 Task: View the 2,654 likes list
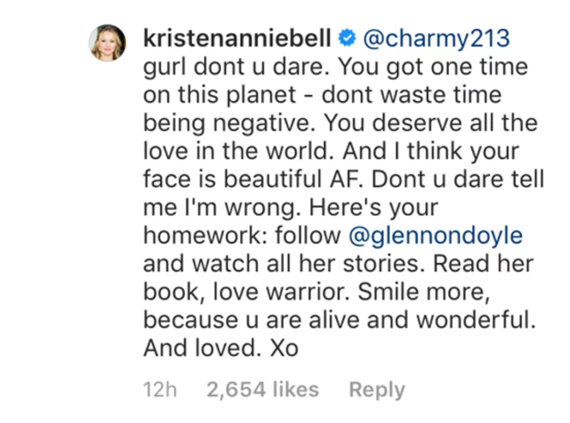(x=262, y=389)
